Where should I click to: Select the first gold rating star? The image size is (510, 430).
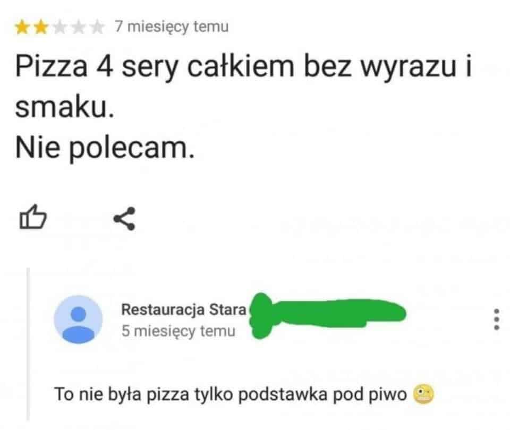22,27
